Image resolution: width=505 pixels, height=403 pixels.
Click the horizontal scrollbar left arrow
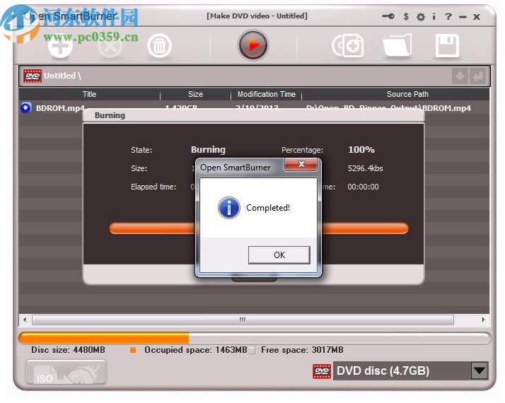25,320
